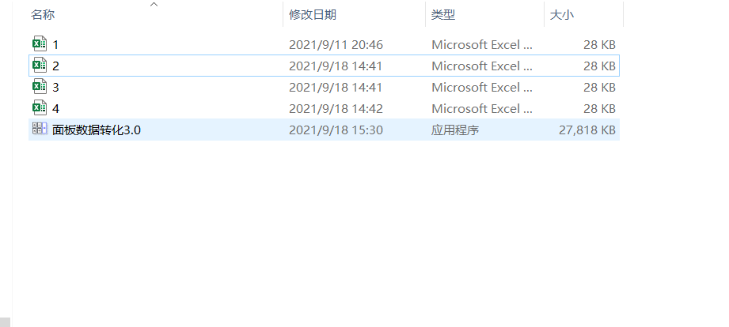Sort files by 名称 column header

[44, 15]
